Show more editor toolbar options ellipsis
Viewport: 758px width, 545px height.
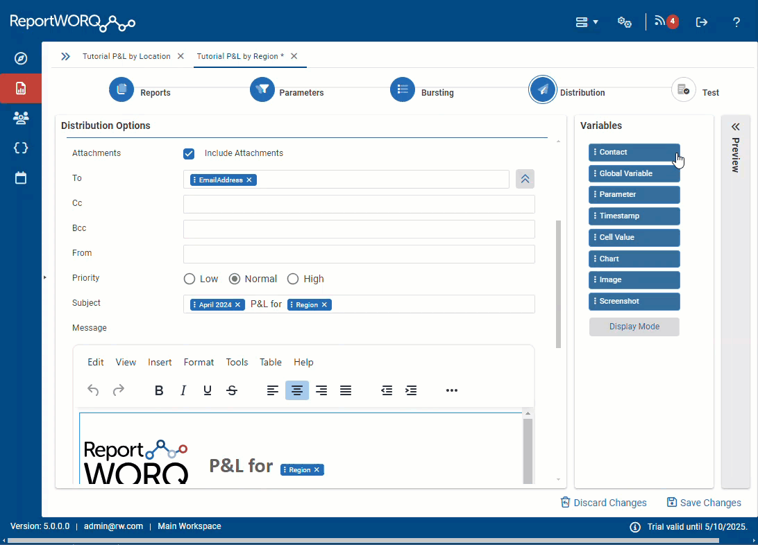451,390
